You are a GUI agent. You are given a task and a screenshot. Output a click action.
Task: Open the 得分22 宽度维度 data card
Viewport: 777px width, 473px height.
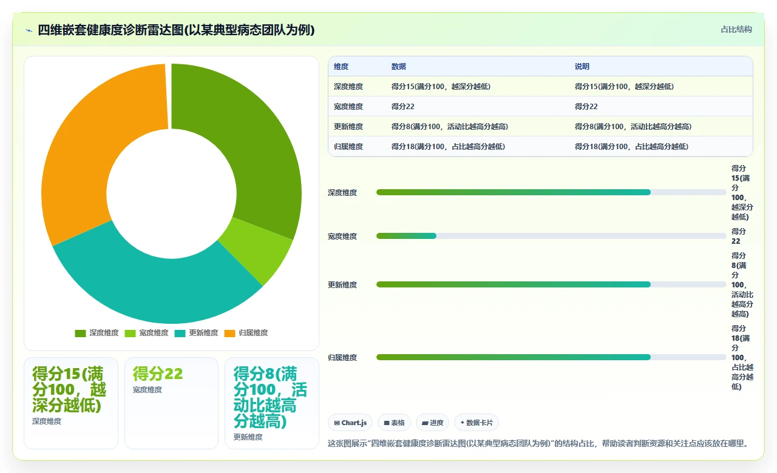click(x=171, y=403)
